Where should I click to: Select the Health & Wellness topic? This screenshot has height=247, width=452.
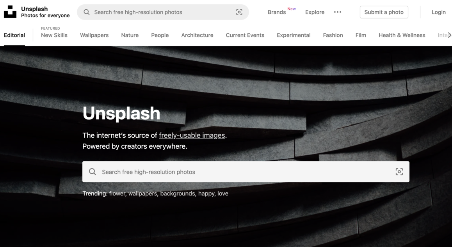[x=402, y=35]
